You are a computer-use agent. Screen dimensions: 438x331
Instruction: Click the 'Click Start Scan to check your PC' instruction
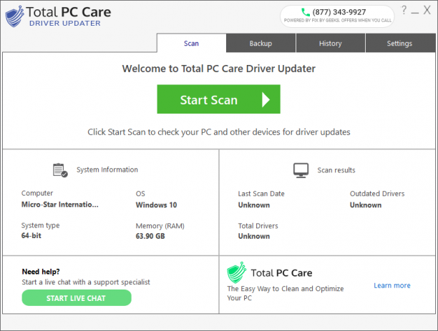pos(219,132)
